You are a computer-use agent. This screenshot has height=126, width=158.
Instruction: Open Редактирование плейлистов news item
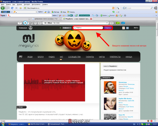(115, 70)
